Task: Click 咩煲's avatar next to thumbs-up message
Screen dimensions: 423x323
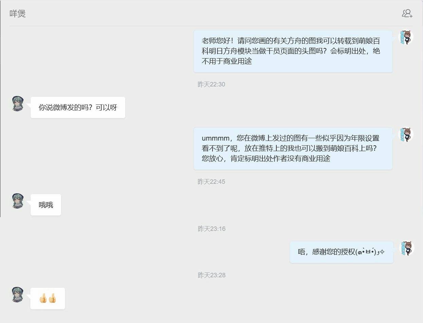Action: coord(18,295)
